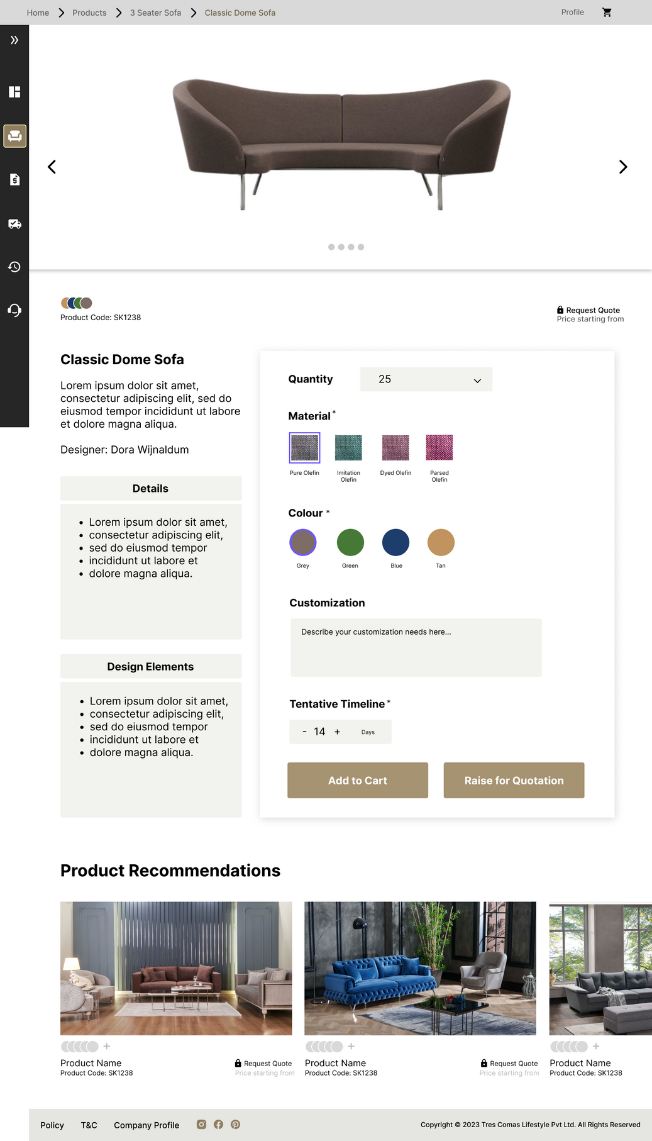Open customer support headset icon
652x1141 pixels.
click(14, 310)
